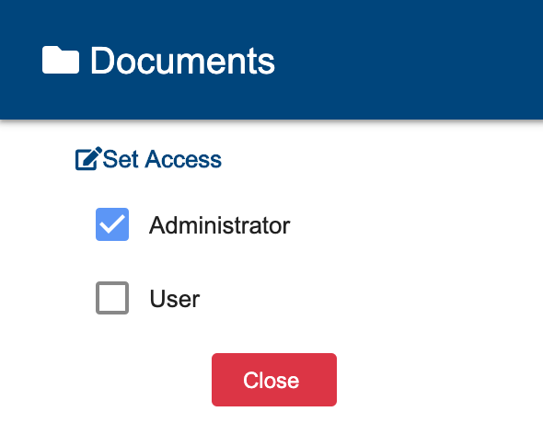543x423 pixels.
Task: Uncheck the Administrator checkbox
Action: (x=112, y=224)
